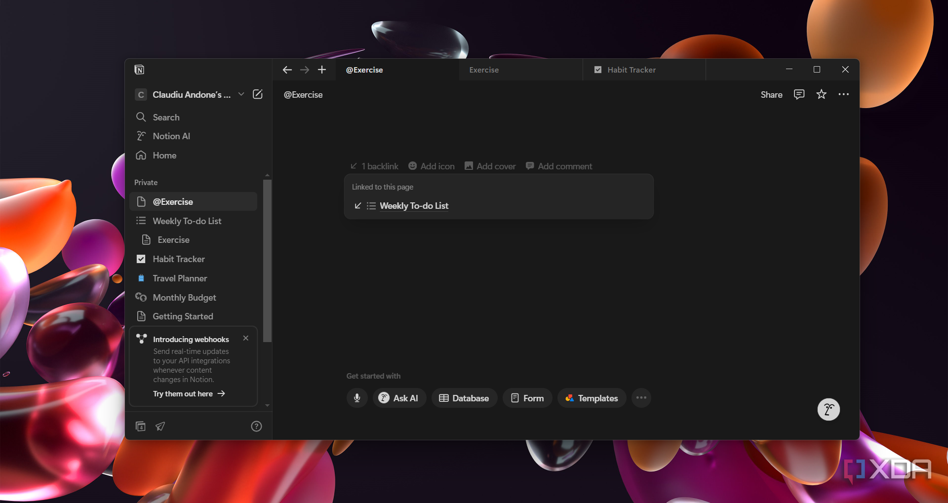Viewport: 948px width, 503px height.
Task: Switch to the Habit Tracker tab
Action: pyautogui.click(x=644, y=70)
